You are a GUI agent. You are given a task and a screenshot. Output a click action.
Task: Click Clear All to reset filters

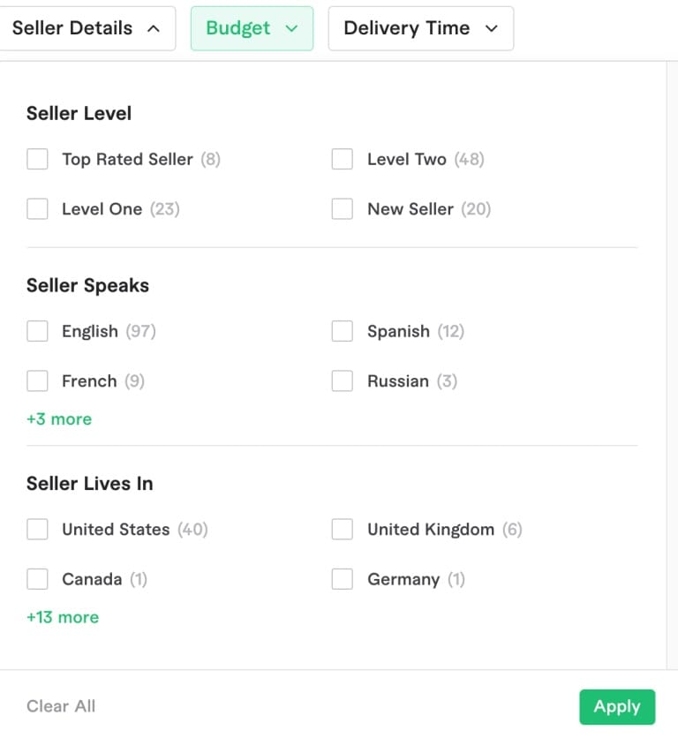click(x=60, y=706)
